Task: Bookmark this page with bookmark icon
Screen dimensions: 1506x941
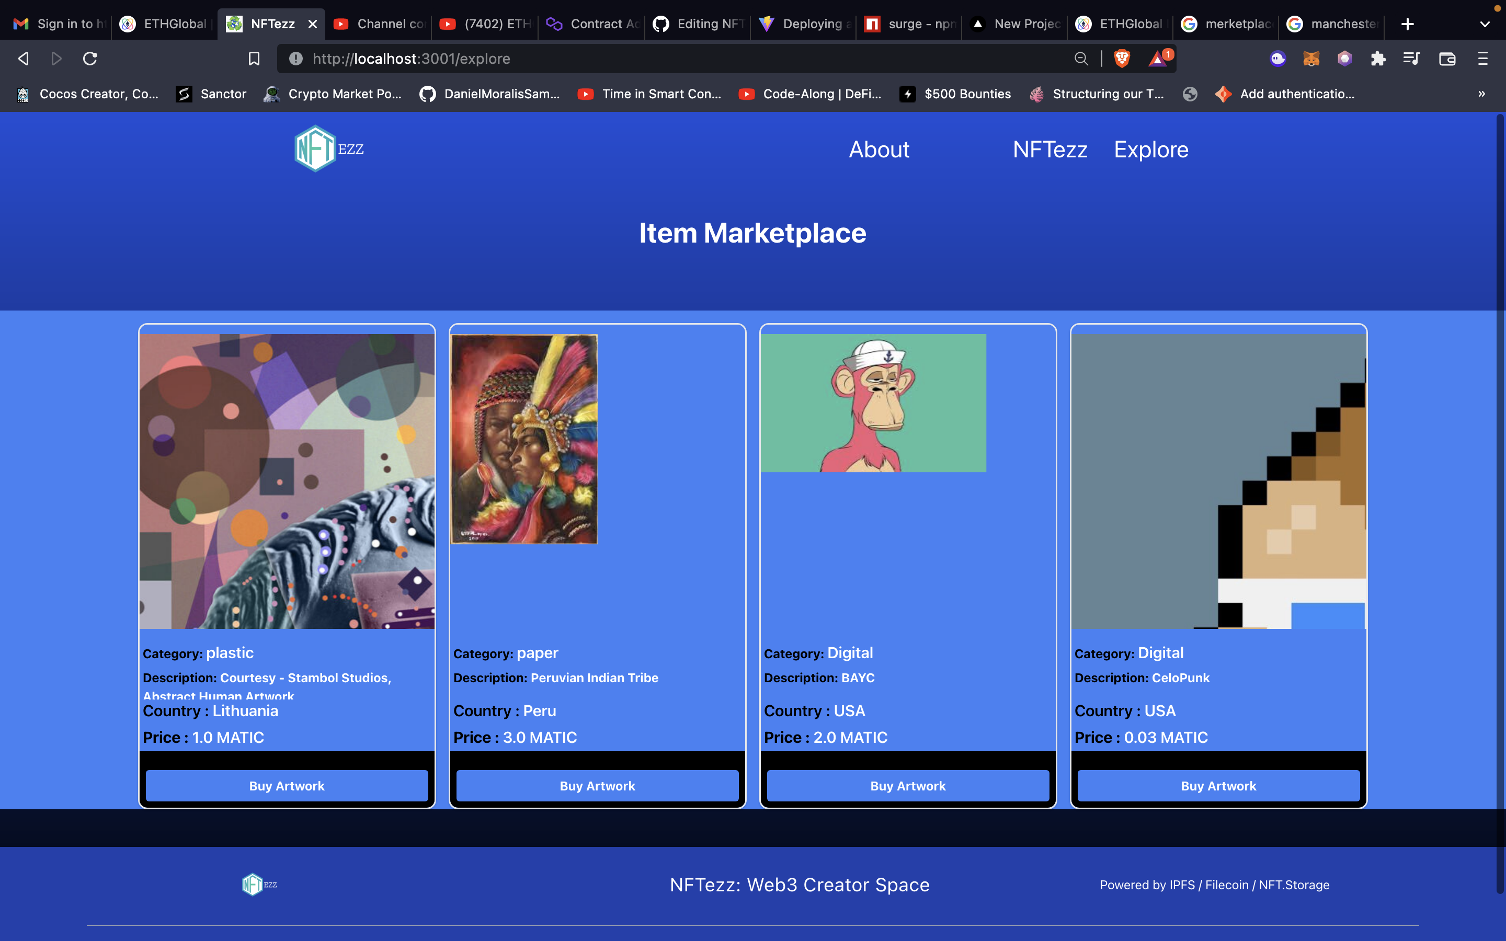Action: tap(254, 59)
